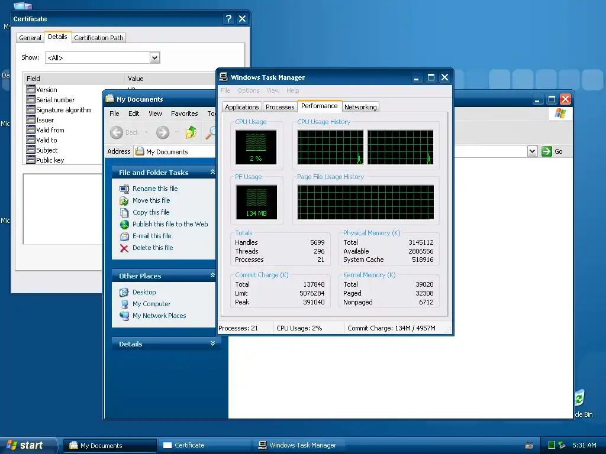Screen dimensions: 606x454
Task: Click the My Documents folder icon in address bar
Action: [x=140, y=151]
